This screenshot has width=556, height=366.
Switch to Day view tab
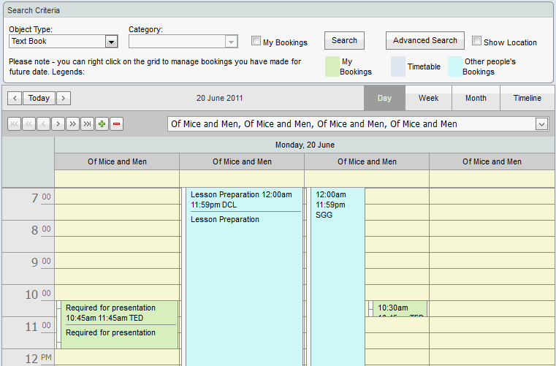click(384, 98)
